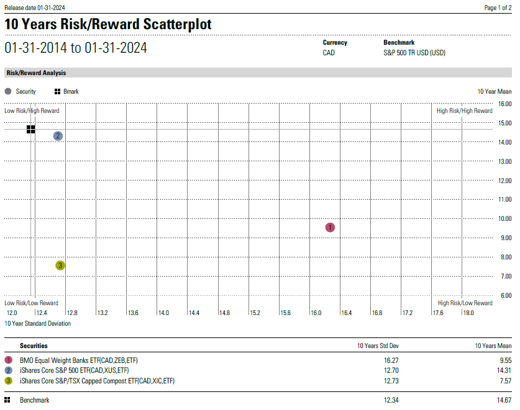Click the olive data point 3 in scatterplot
The image size is (520, 410).
60,265
